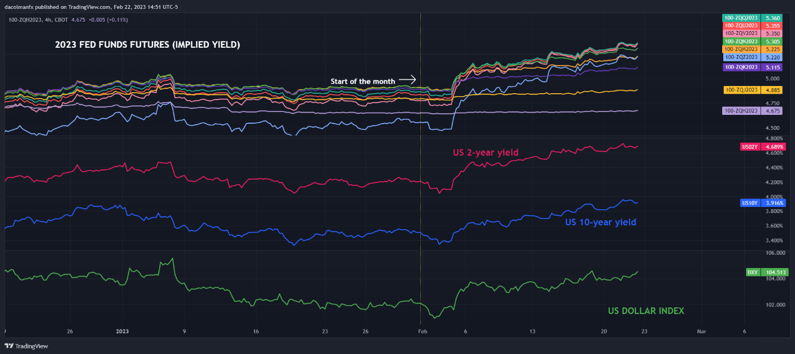Select the 5.220 price value tag
This screenshot has height=354, width=795.
pos(771,57)
